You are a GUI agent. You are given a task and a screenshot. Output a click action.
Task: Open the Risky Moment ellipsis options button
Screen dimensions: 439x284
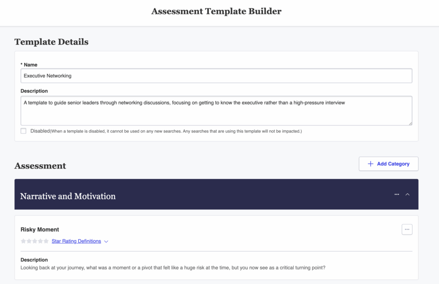pyautogui.click(x=407, y=229)
